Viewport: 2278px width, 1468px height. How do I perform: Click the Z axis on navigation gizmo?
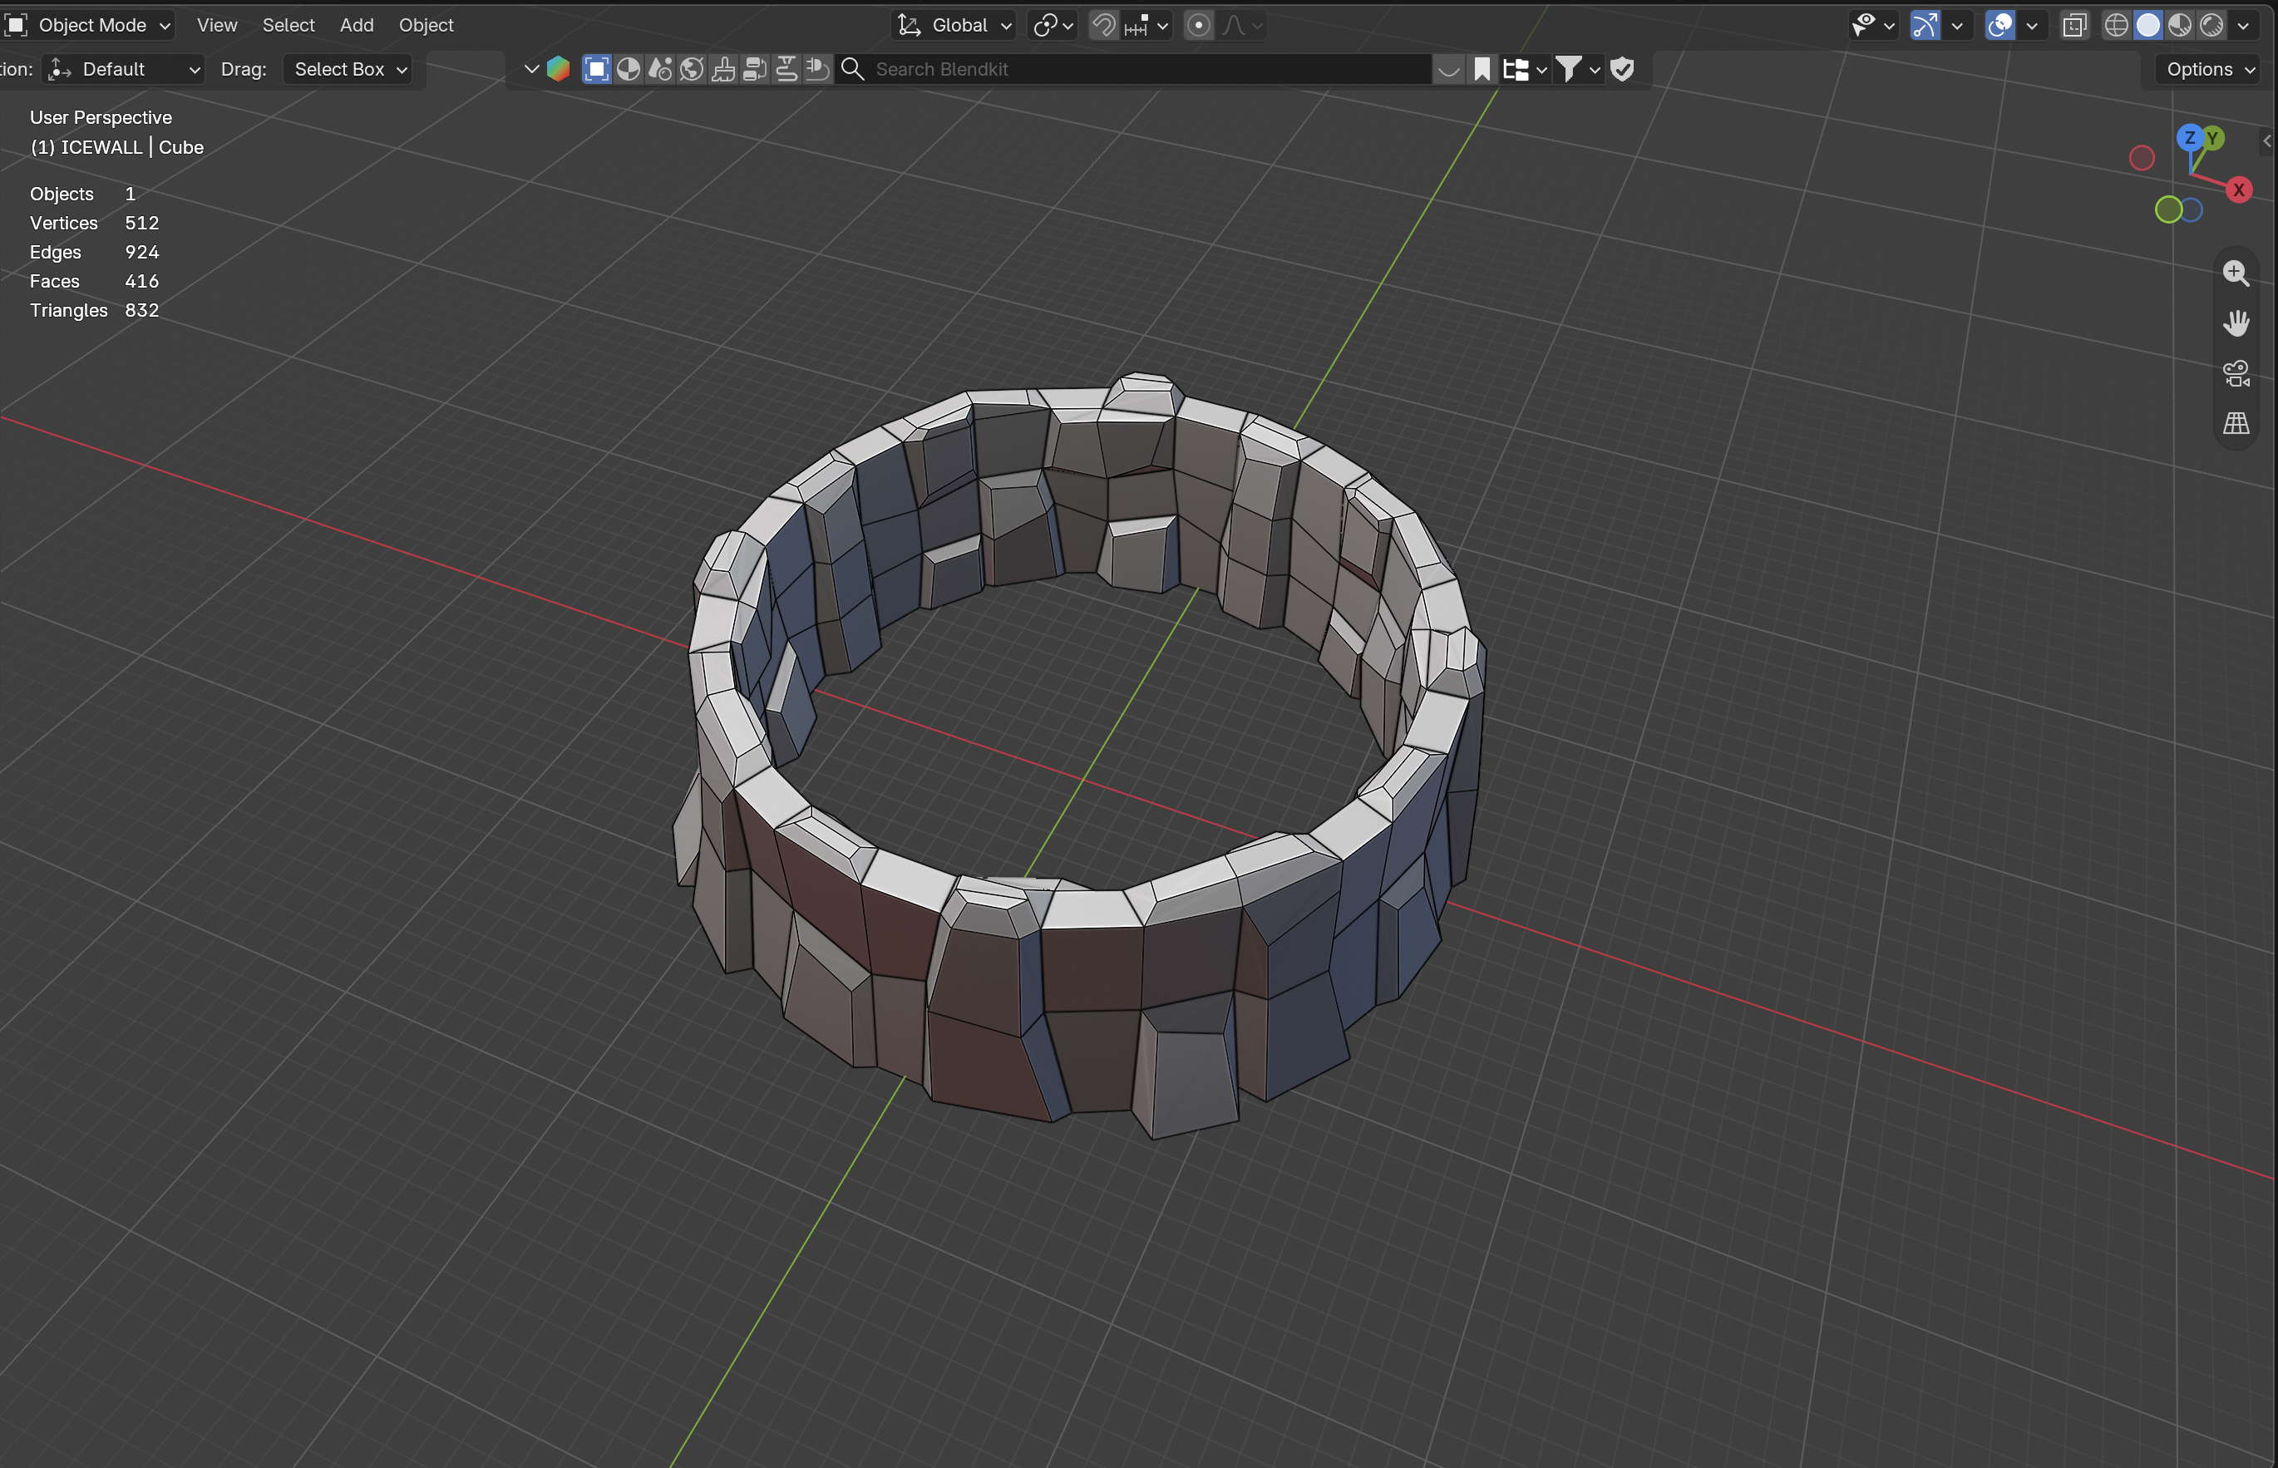2191,138
